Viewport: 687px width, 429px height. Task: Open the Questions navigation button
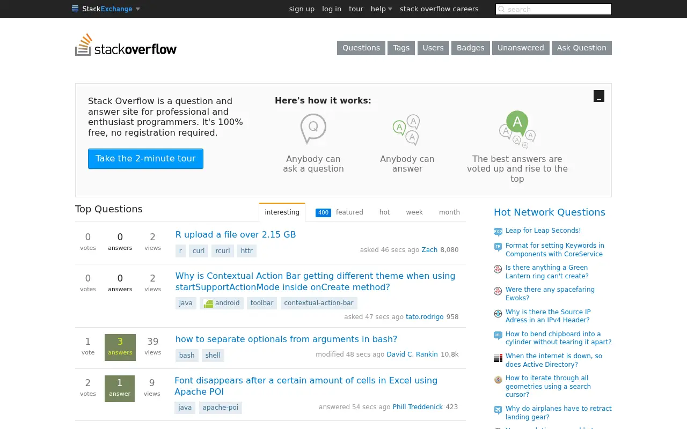tap(361, 48)
